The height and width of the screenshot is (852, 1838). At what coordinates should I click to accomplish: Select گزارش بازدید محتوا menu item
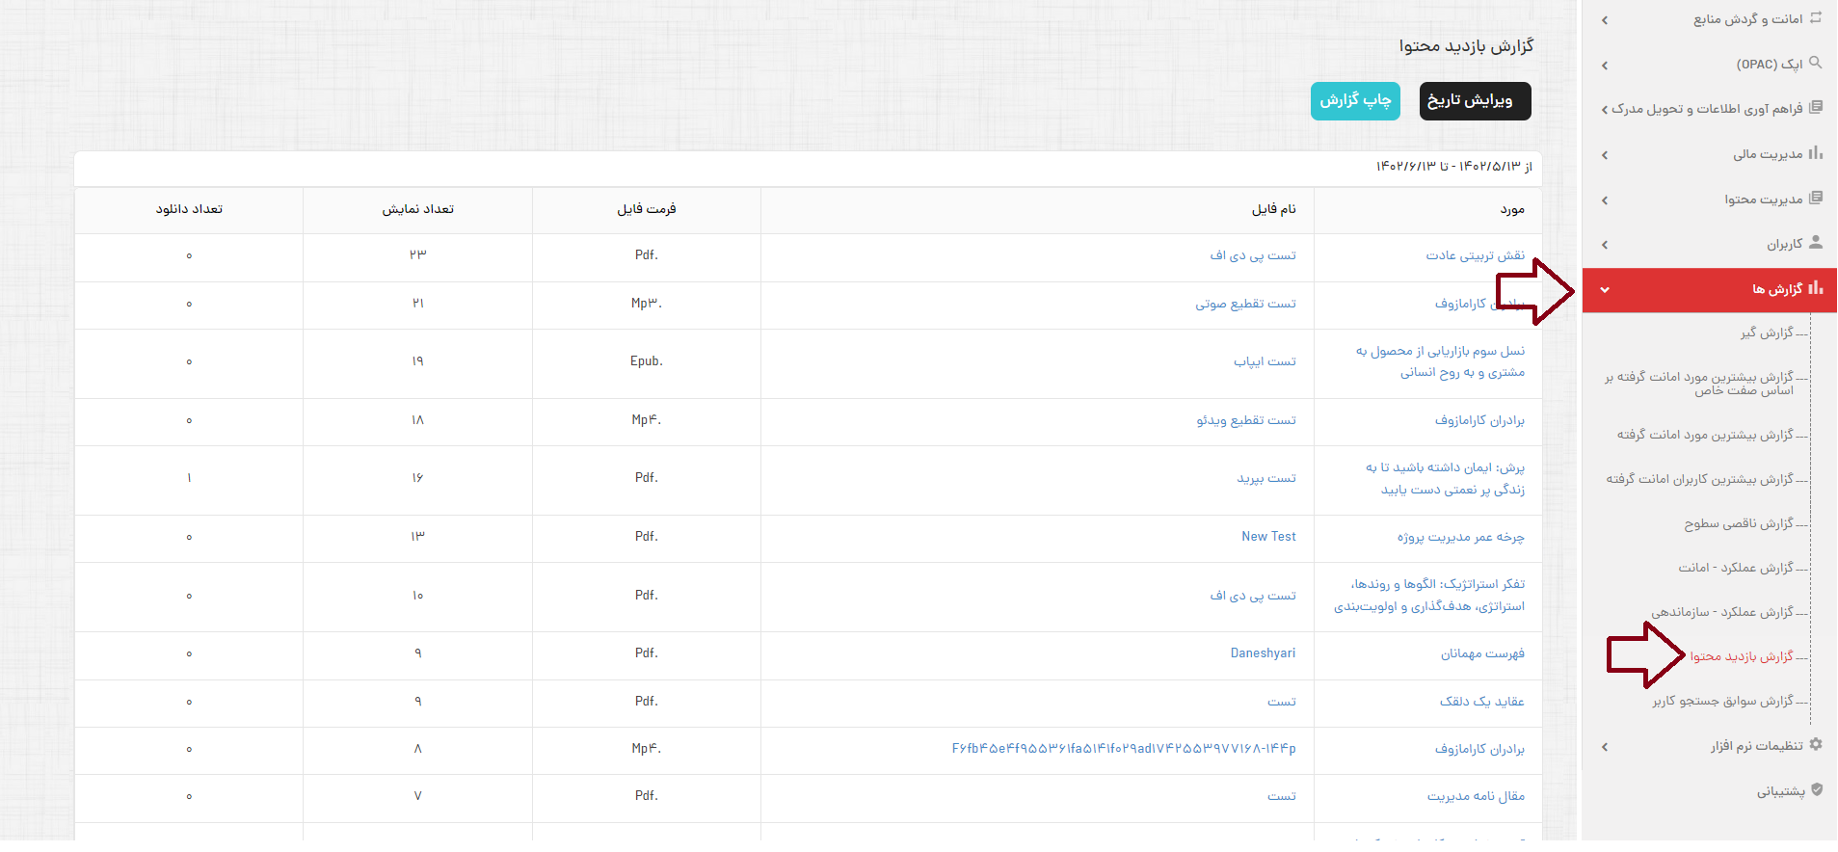[1742, 656]
